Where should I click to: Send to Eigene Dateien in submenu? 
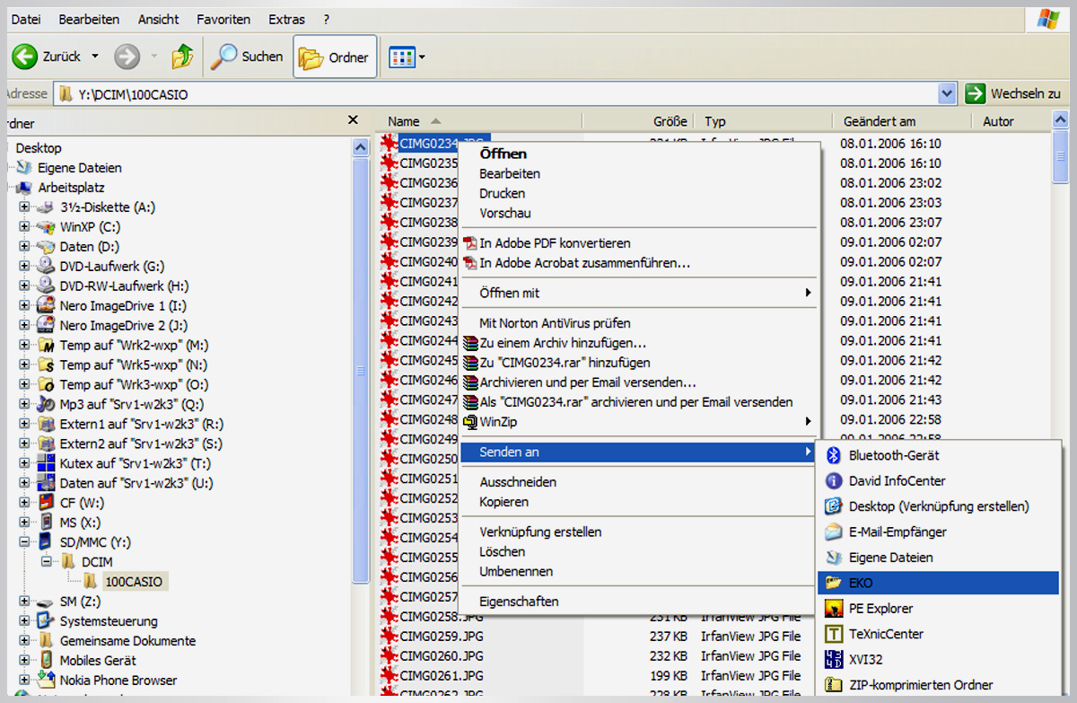click(939, 558)
